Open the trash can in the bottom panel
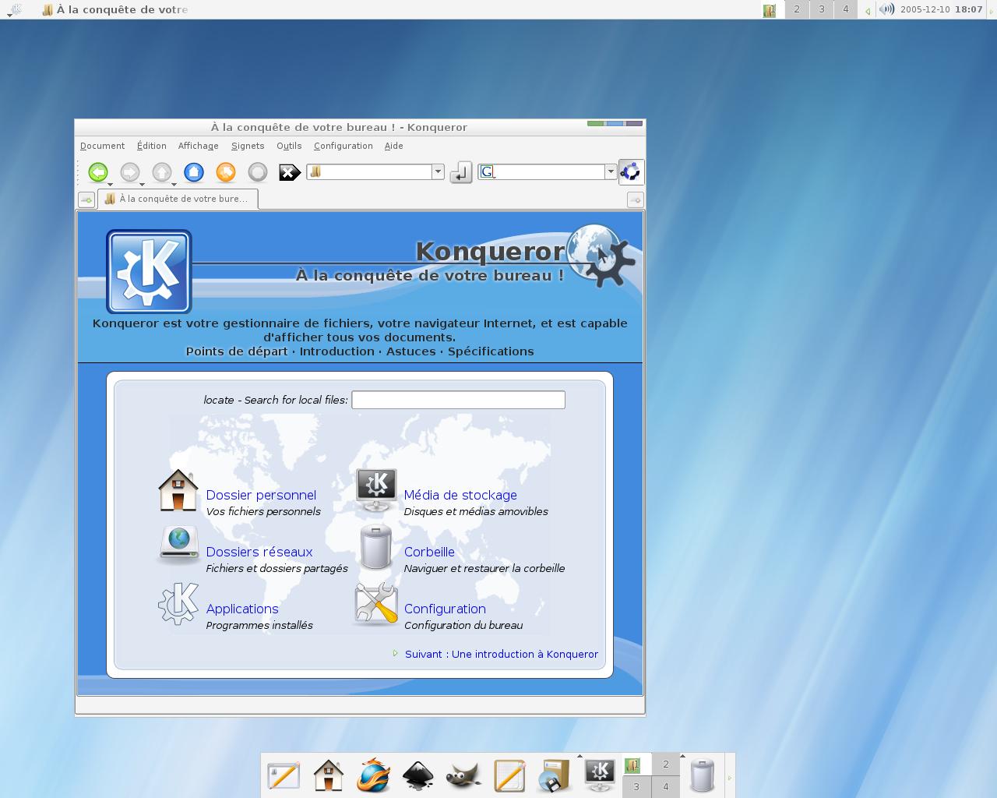 pyautogui.click(x=703, y=776)
